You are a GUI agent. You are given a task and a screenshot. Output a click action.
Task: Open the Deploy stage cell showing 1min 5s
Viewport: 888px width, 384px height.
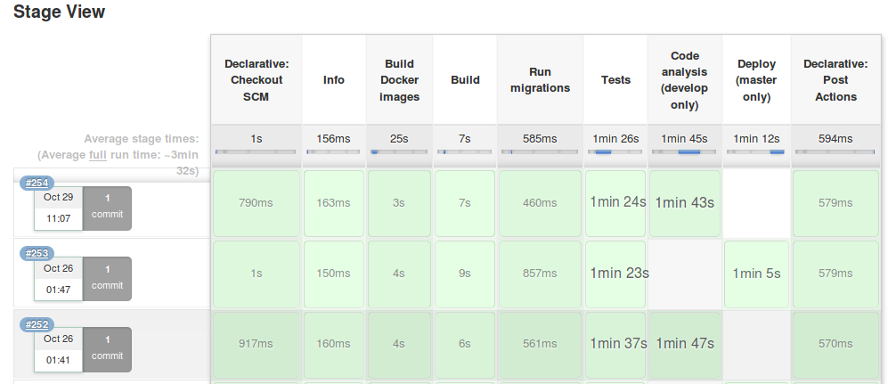coord(756,274)
